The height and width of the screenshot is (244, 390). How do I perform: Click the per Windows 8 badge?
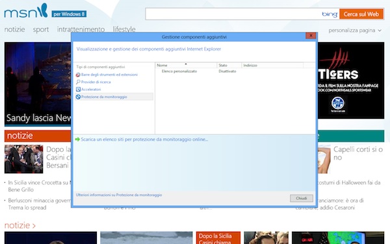pyautogui.click(x=69, y=14)
